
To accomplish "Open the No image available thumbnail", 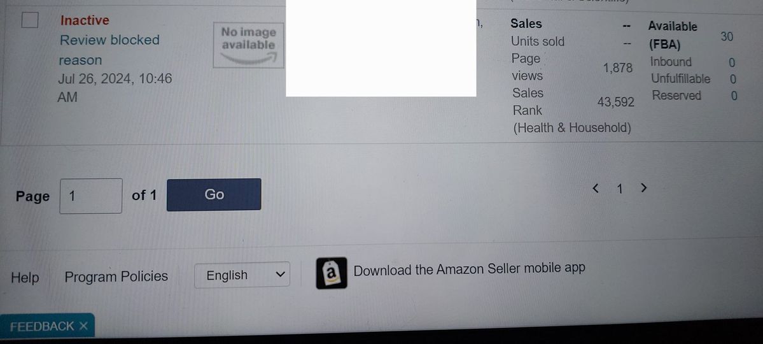I will (248, 45).
